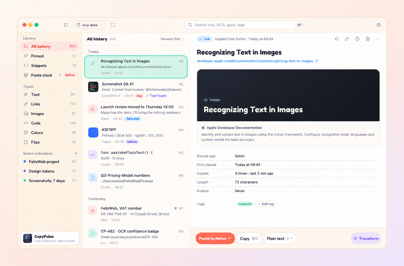
Task: Click the text icon for FelixWeb VAT number
Action: [x=93, y=211]
